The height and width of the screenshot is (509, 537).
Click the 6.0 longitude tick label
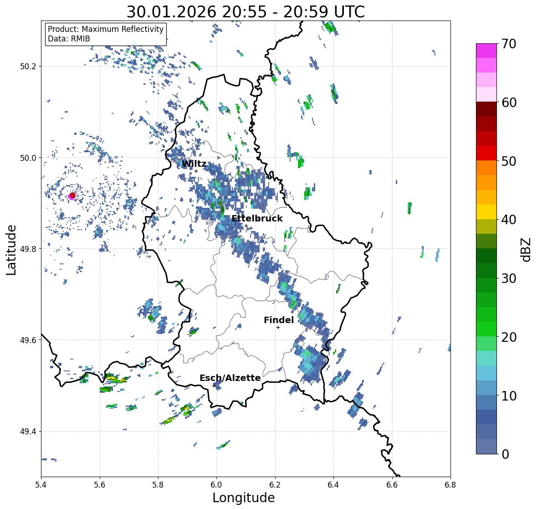point(216,484)
